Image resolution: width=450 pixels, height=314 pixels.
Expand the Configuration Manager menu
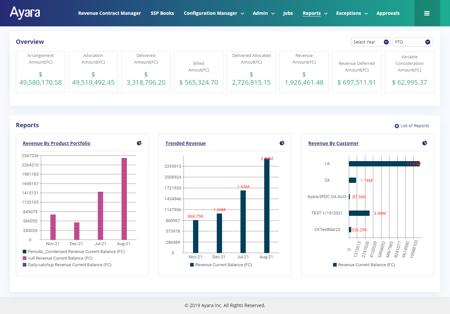click(x=213, y=14)
